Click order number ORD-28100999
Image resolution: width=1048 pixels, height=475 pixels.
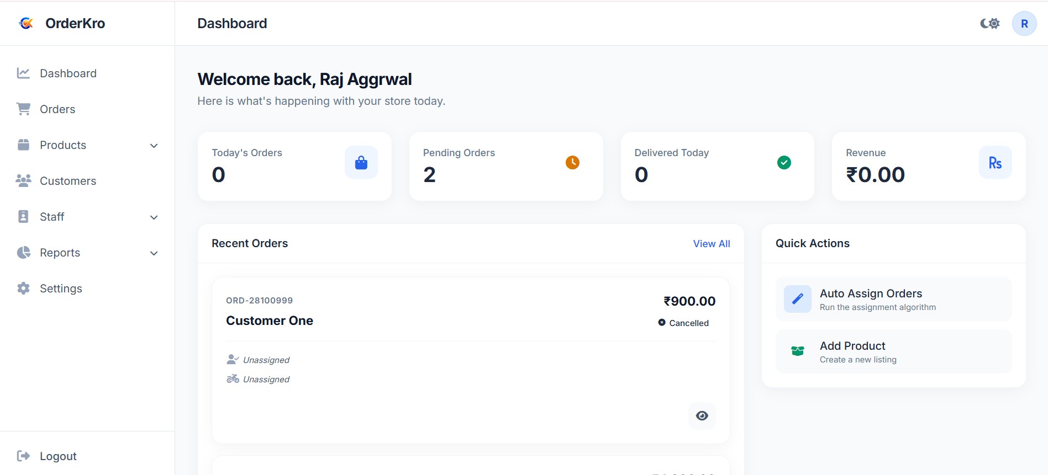click(259, 301)
